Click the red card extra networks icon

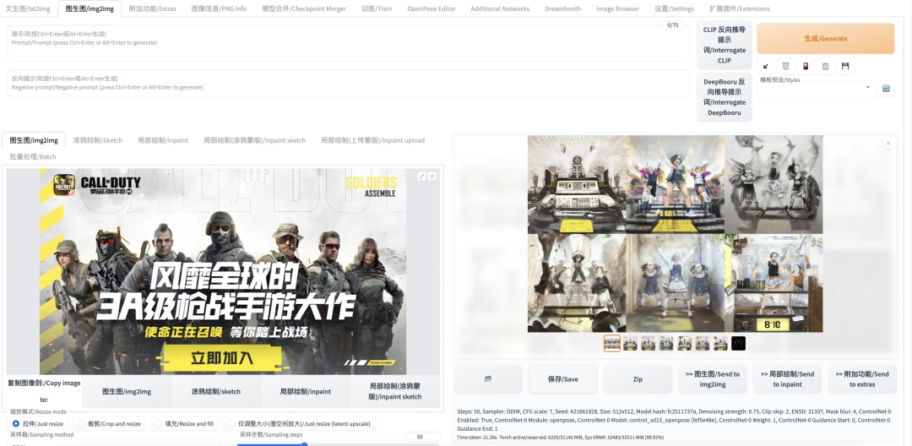pos(806,66)
